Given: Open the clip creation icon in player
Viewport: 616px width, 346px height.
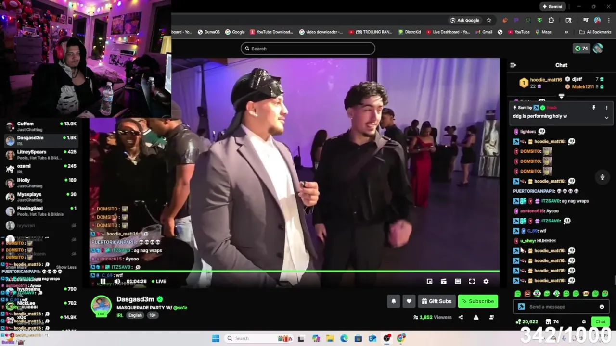Looking at the screenshot, I should point(444,282).
